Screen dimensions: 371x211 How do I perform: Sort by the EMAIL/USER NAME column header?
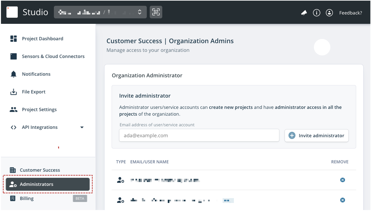point(149,162)
